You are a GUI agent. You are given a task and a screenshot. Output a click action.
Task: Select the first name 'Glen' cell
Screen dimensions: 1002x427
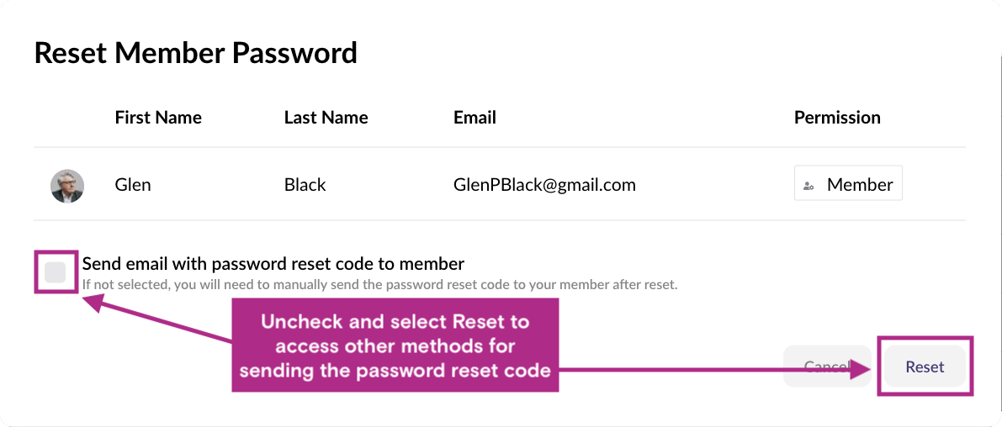pyautogui.click(x=133, y=185)
